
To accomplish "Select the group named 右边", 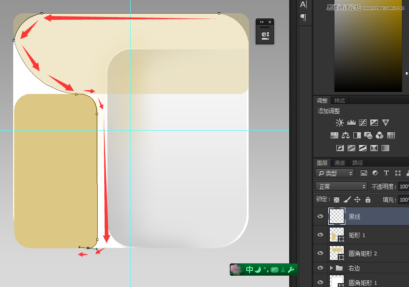I will pyautogui.click(x=354, y=268).
